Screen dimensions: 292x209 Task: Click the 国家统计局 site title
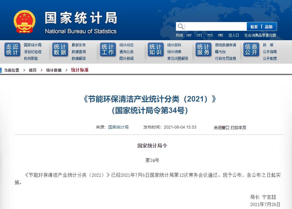[81, 18]
